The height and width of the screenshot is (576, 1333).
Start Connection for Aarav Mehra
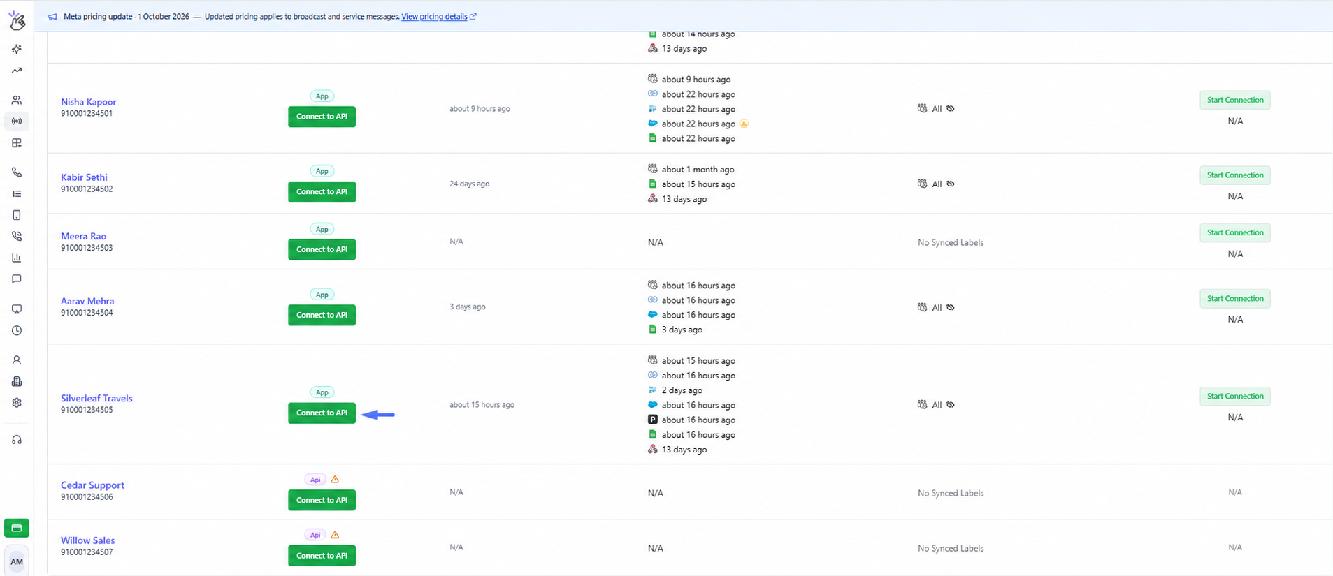click(1235, 298)
